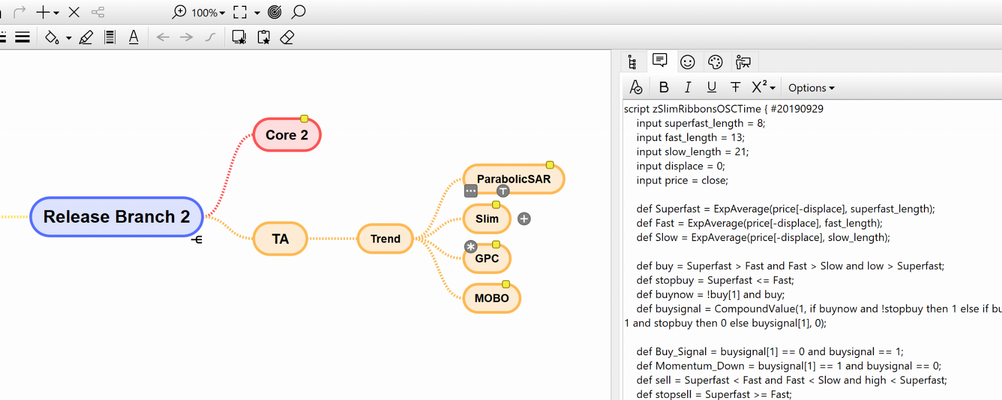Click the line 'def buynow = !buy[1] and buy;'
The height and width of the screenshot is (400, 1002).
point(710,295)
